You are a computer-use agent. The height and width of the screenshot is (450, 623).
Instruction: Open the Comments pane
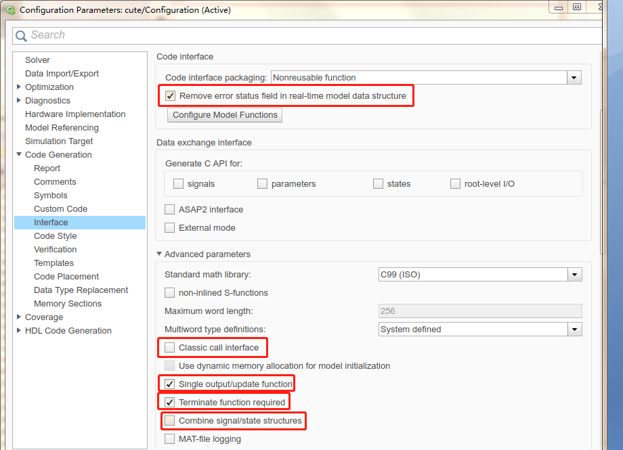tap(55, 181)
